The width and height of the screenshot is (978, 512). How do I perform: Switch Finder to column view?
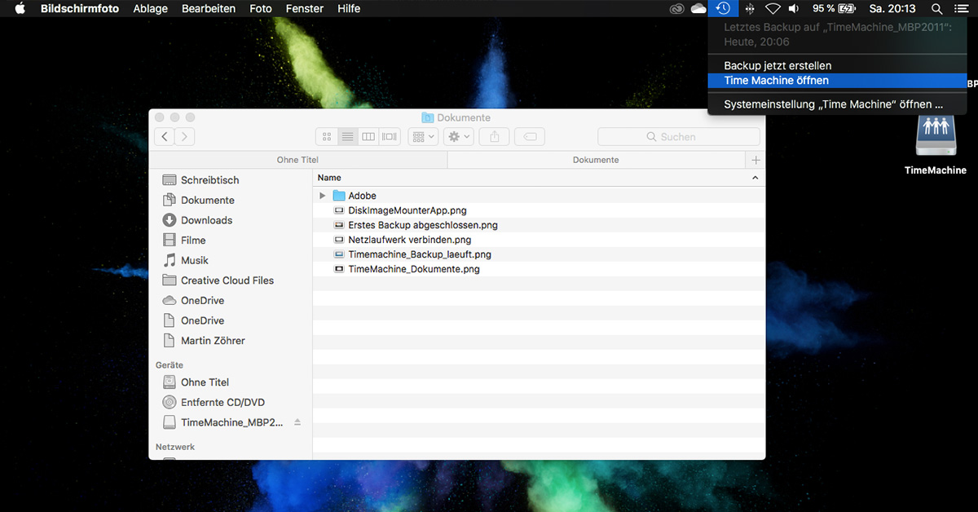[368, 137]
